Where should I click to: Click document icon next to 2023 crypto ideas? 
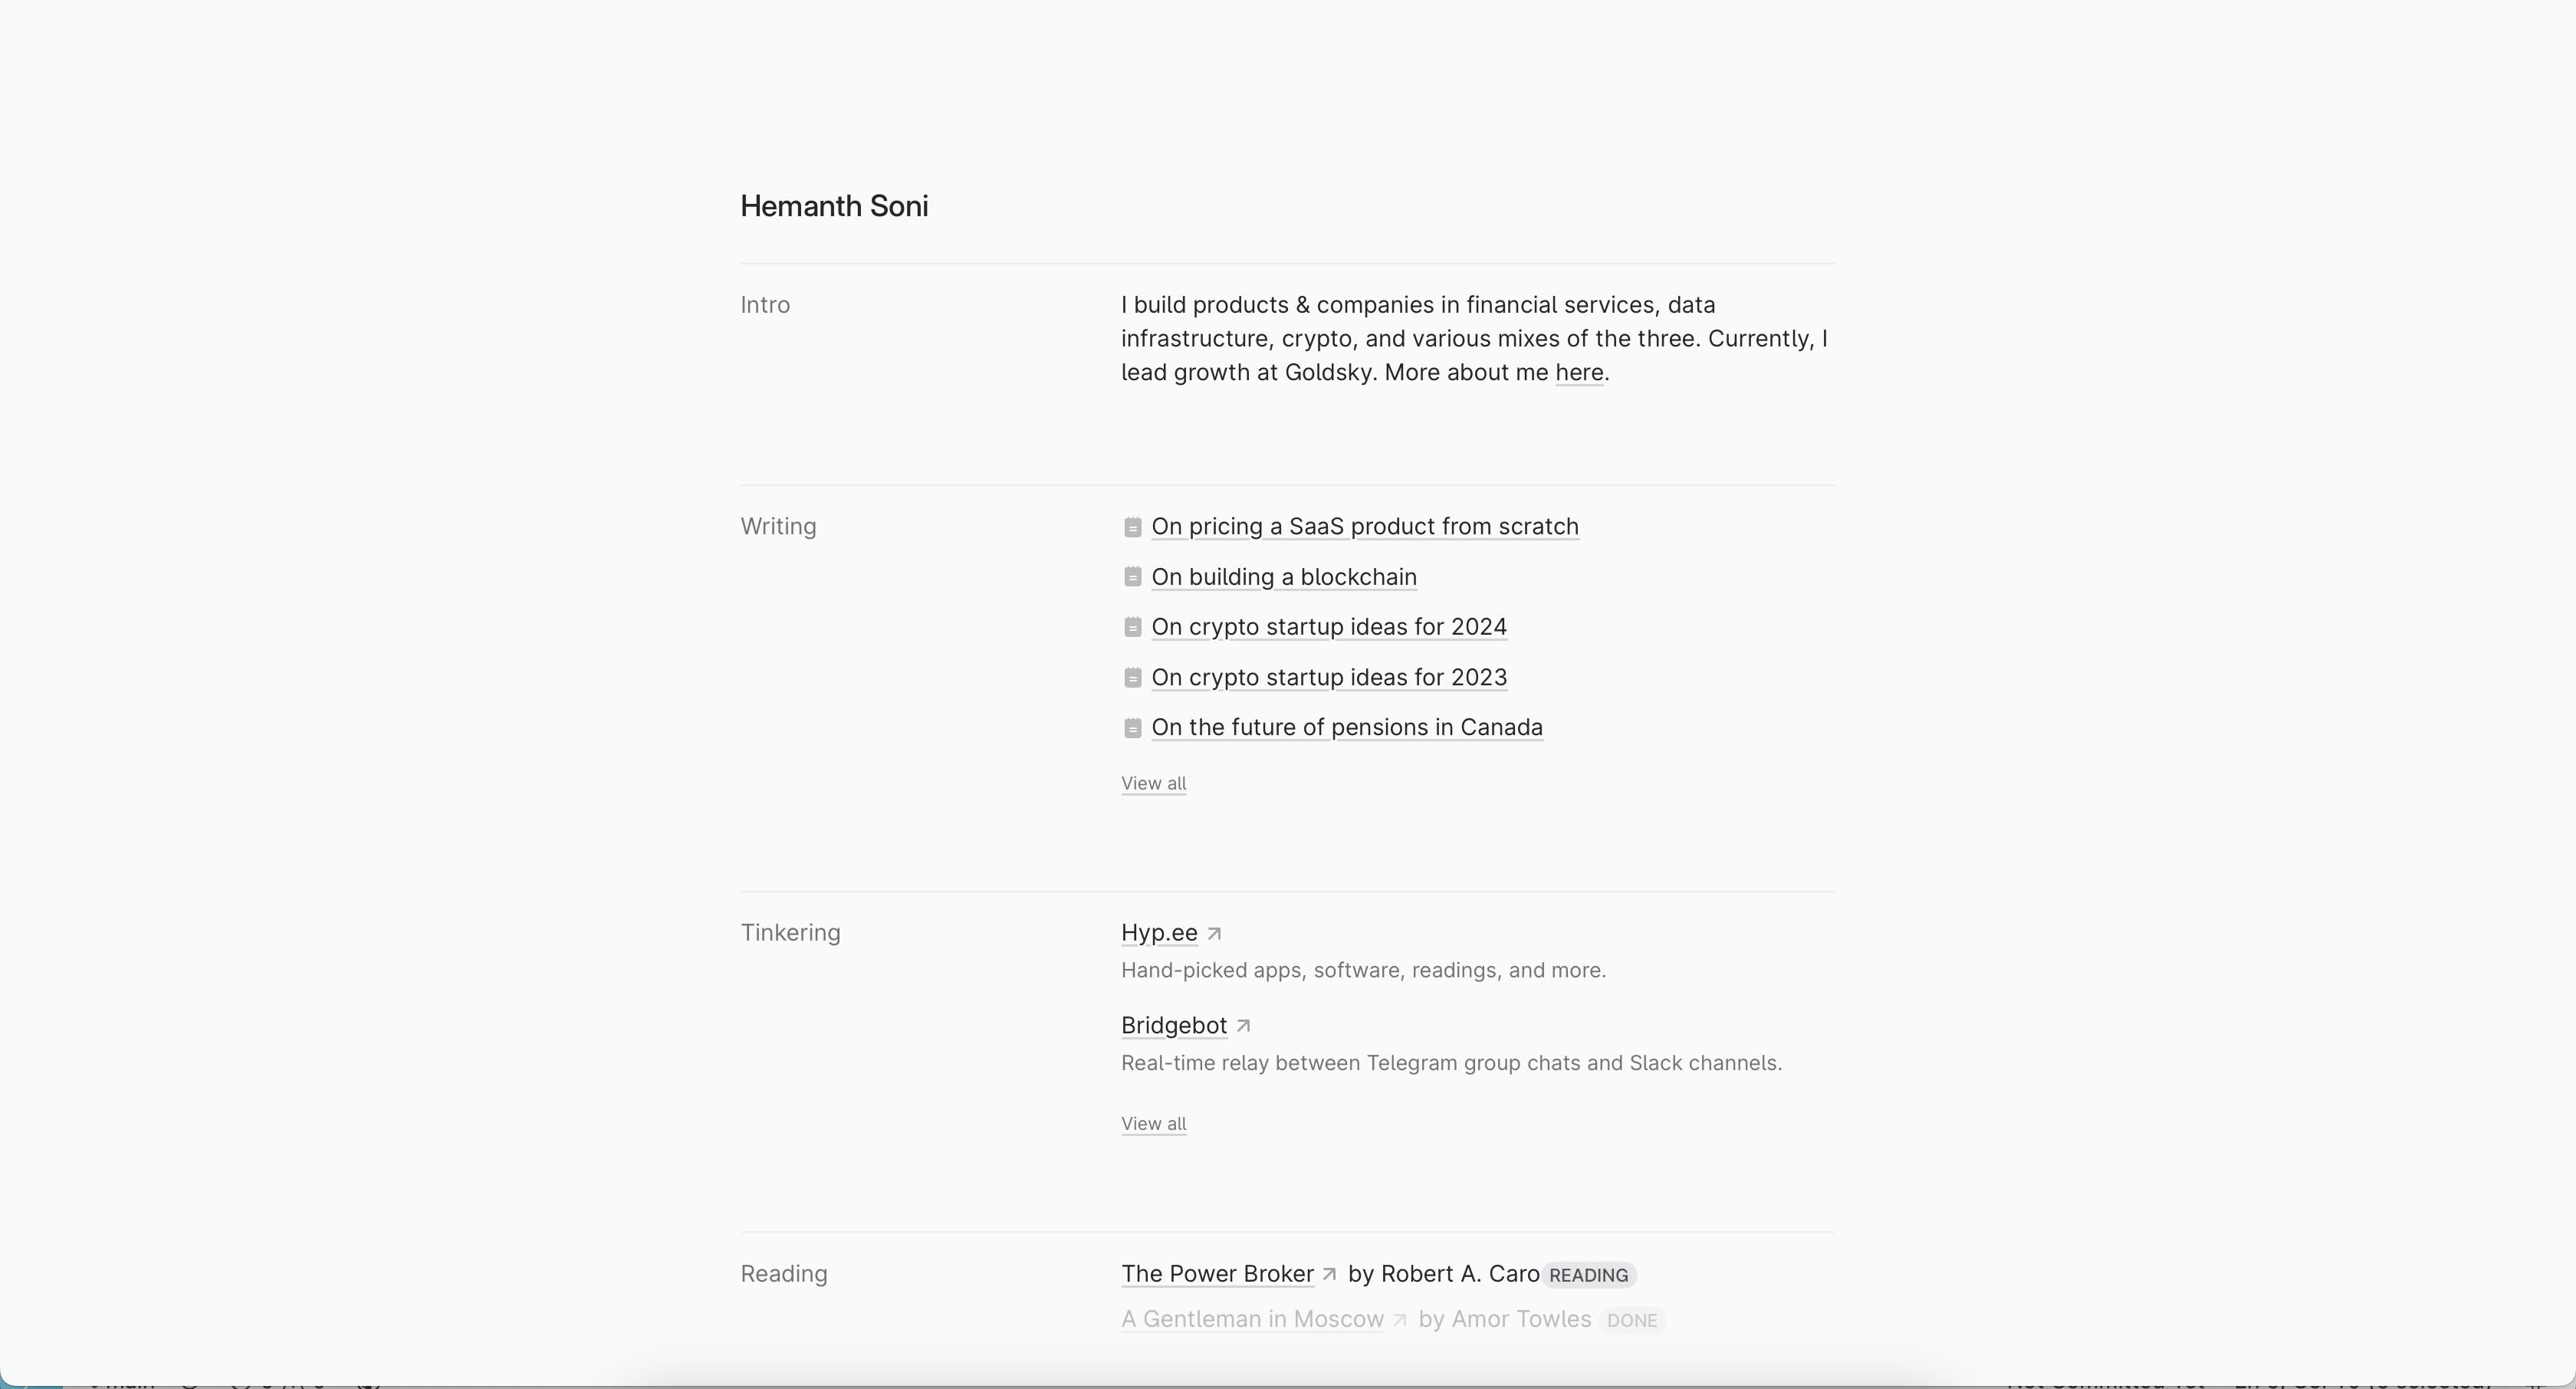(x=1132, y=678)
